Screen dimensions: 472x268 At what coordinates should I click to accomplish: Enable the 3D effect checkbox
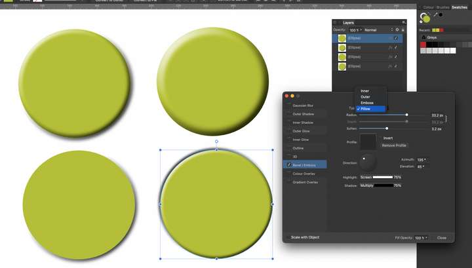tap(289, 157)
